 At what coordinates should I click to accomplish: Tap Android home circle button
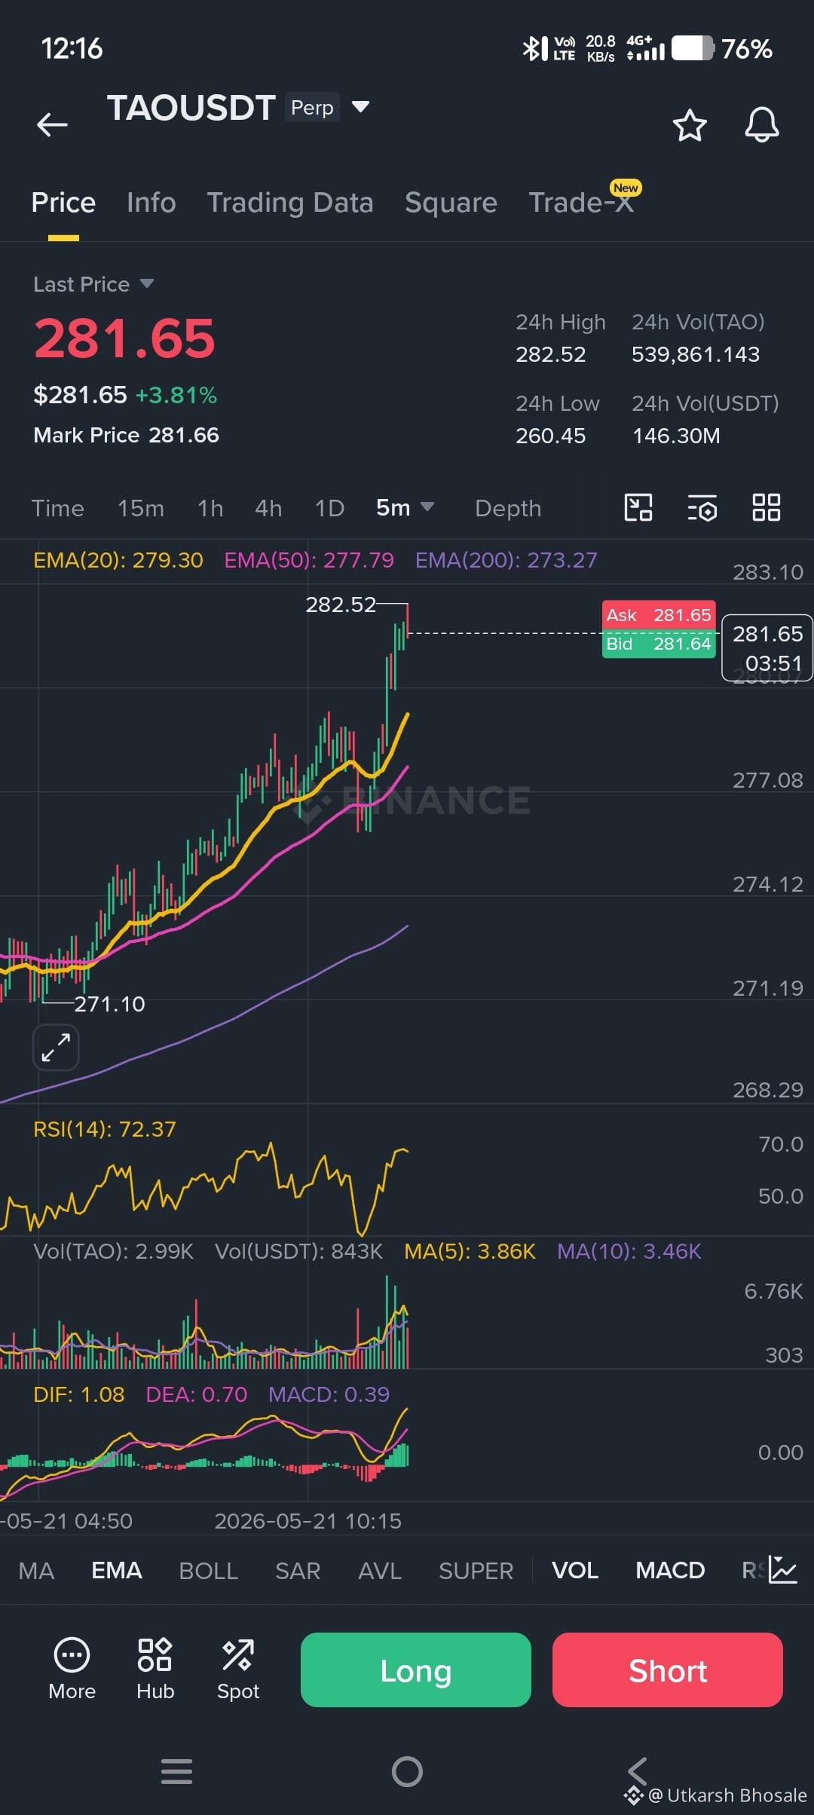tap(407, 1771)
